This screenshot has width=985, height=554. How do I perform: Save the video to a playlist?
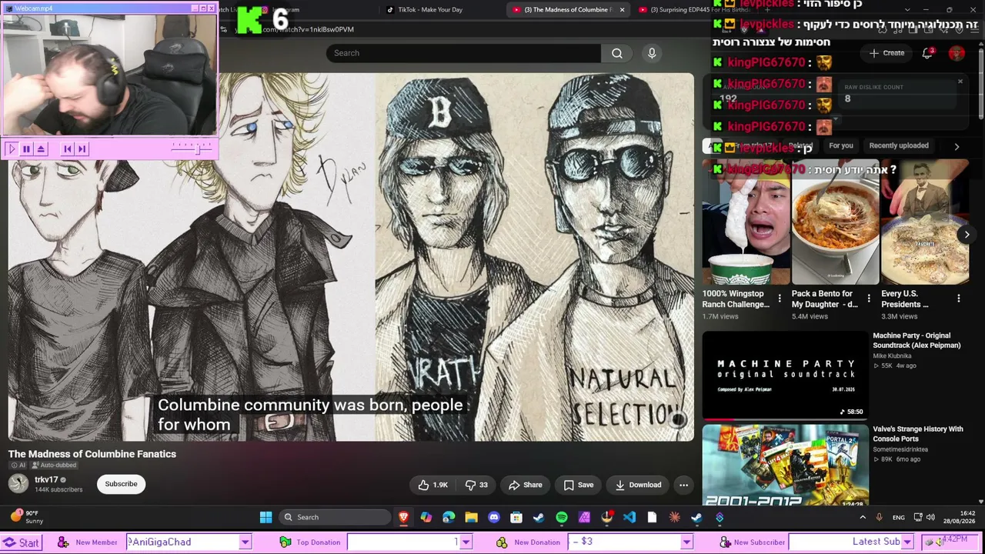pyautogui.click(x=579, y=485)
